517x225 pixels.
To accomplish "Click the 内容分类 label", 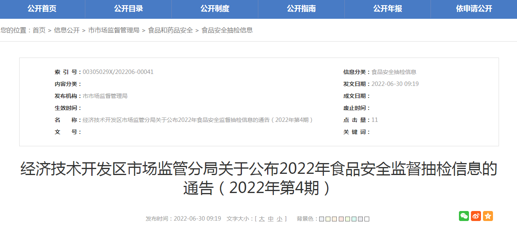I will [68, 84].
